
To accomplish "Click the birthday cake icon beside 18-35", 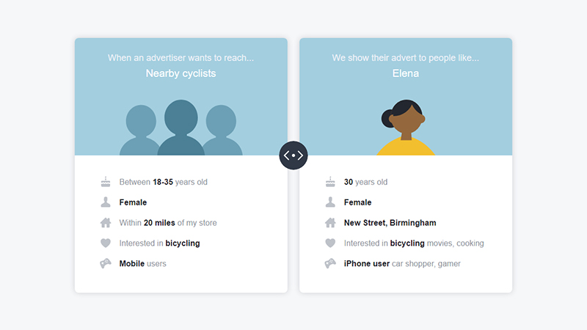I will click(x=106, y=182).
